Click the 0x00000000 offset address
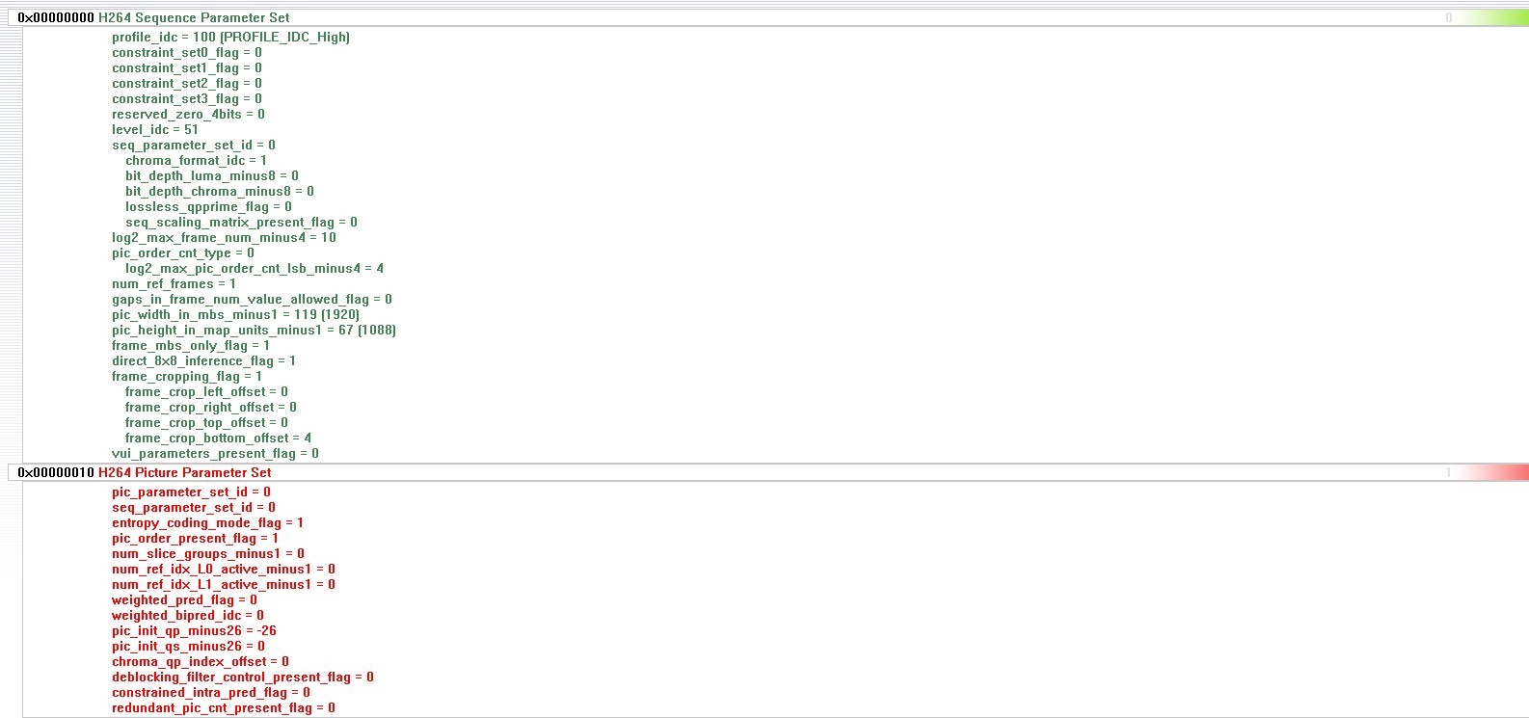 (x=56, y=17)
